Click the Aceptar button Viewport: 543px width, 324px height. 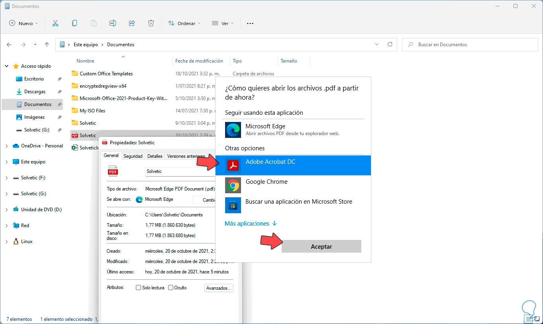[x=321, y=246]
